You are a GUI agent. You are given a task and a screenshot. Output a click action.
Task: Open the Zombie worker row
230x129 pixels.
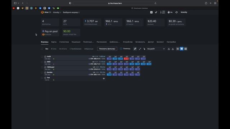coord(75,73)
